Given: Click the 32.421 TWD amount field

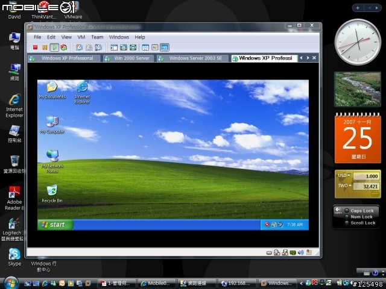Looking at the screenshot, I should point(366,186).
